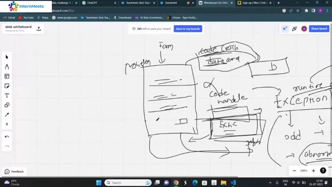
Task: Undo the last whiteboard action
Action: coord(7,137)
